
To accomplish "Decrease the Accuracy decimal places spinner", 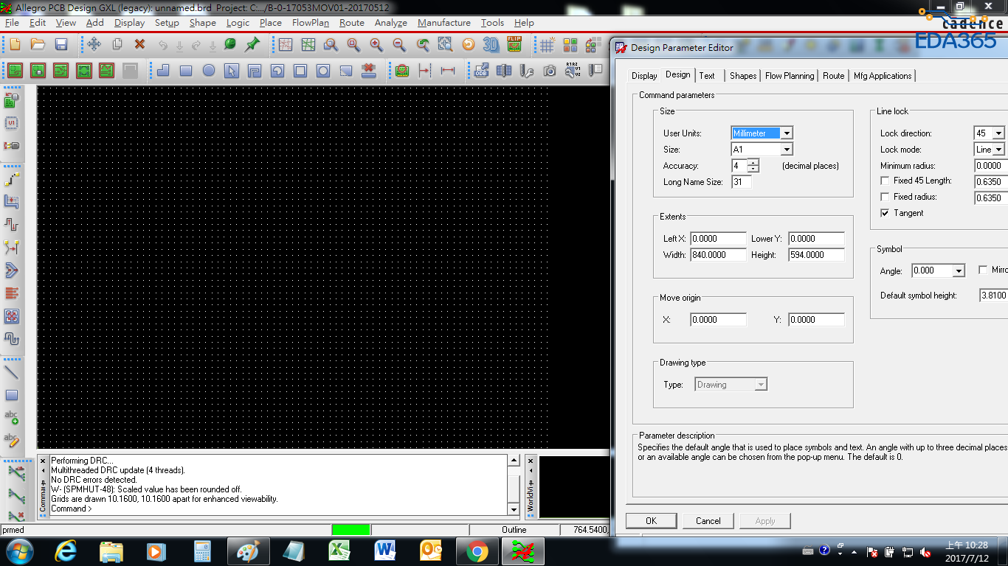I will pos(753,170).
